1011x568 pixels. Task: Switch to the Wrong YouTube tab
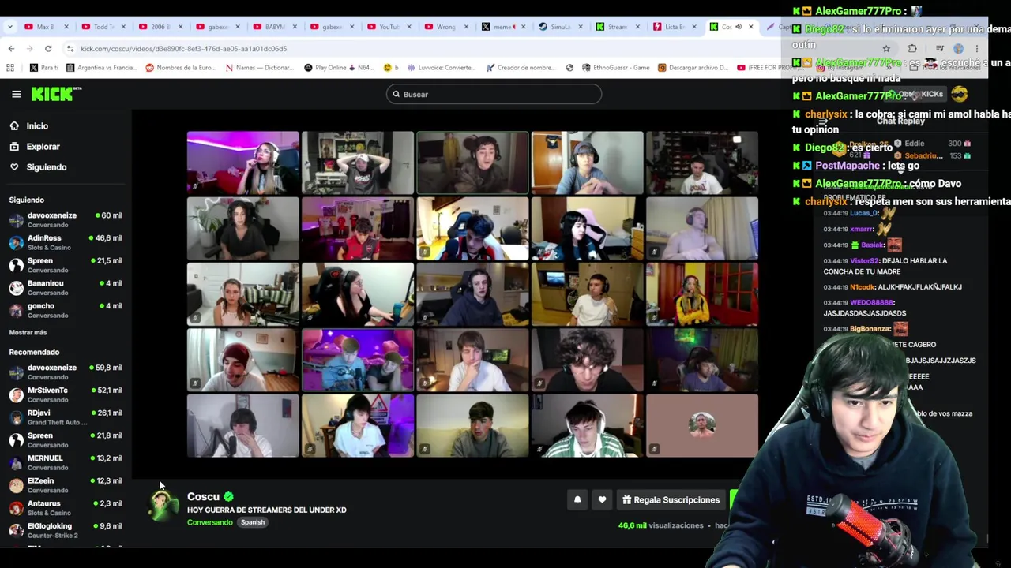pyautogui.click(x=446, y=27)
